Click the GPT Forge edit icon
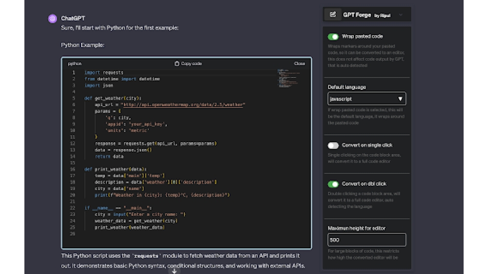 coord(333,15)
